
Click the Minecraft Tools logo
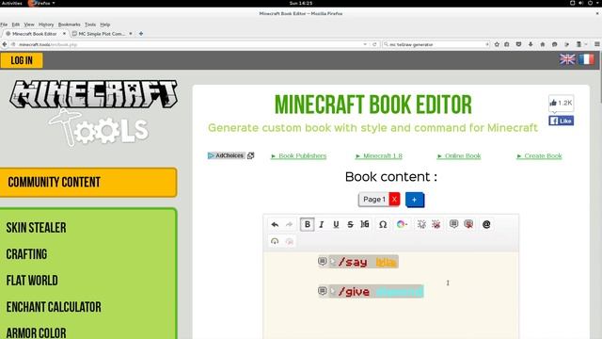click(93, 112)
